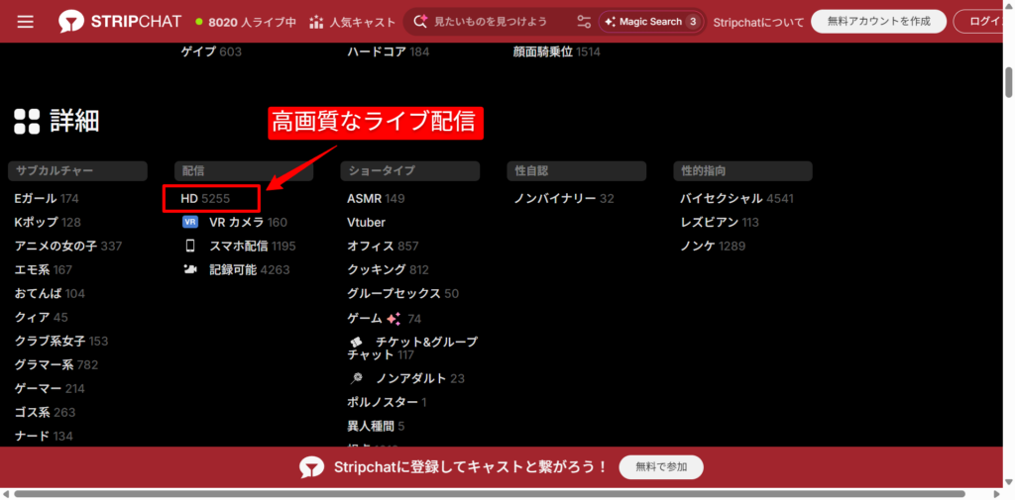1015x500 pixels.
Task: Click the サブカルチャー section header
Action: coord(77,170)
